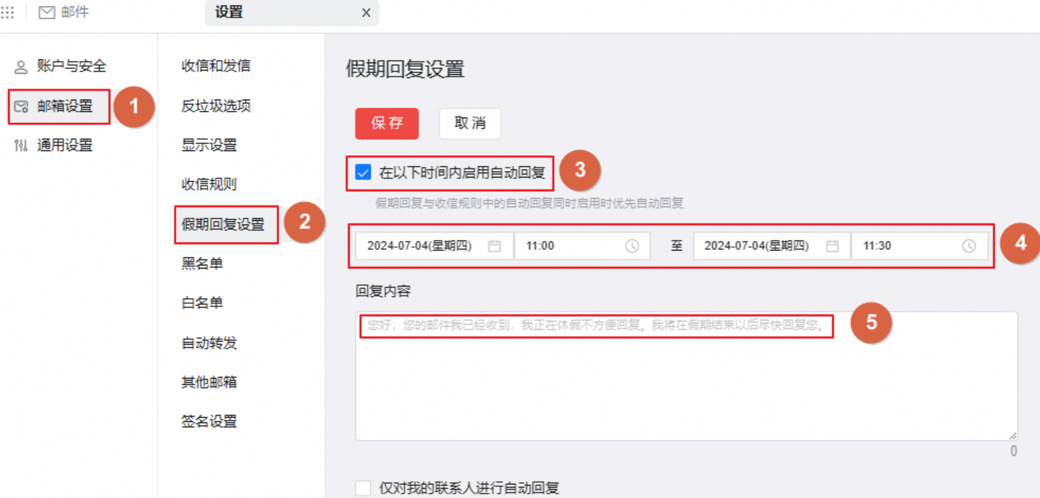Open end time clock icon
Screen dimensions: 1040x498
969,246
